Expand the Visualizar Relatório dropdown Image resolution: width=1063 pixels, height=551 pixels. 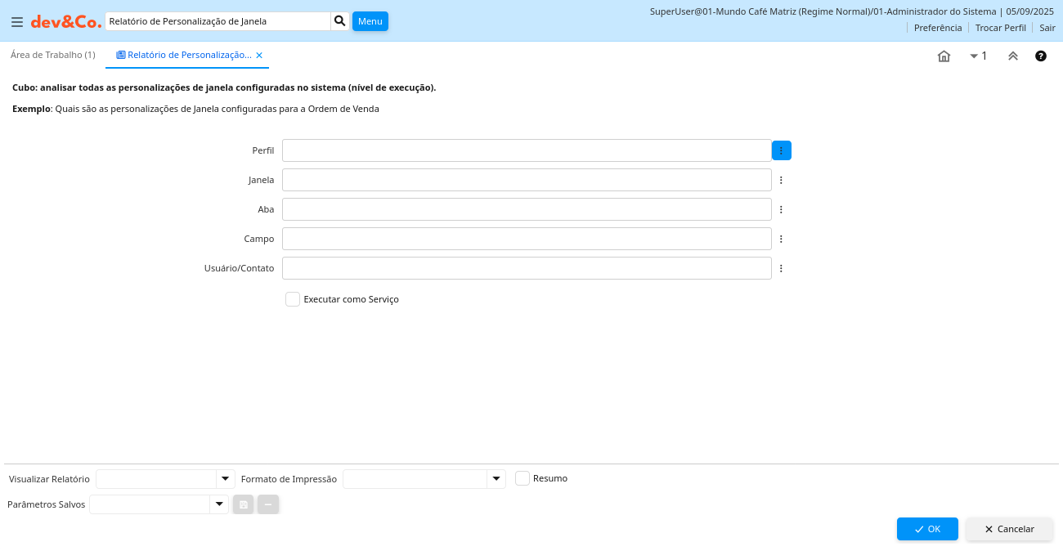(x=226, y=479)
